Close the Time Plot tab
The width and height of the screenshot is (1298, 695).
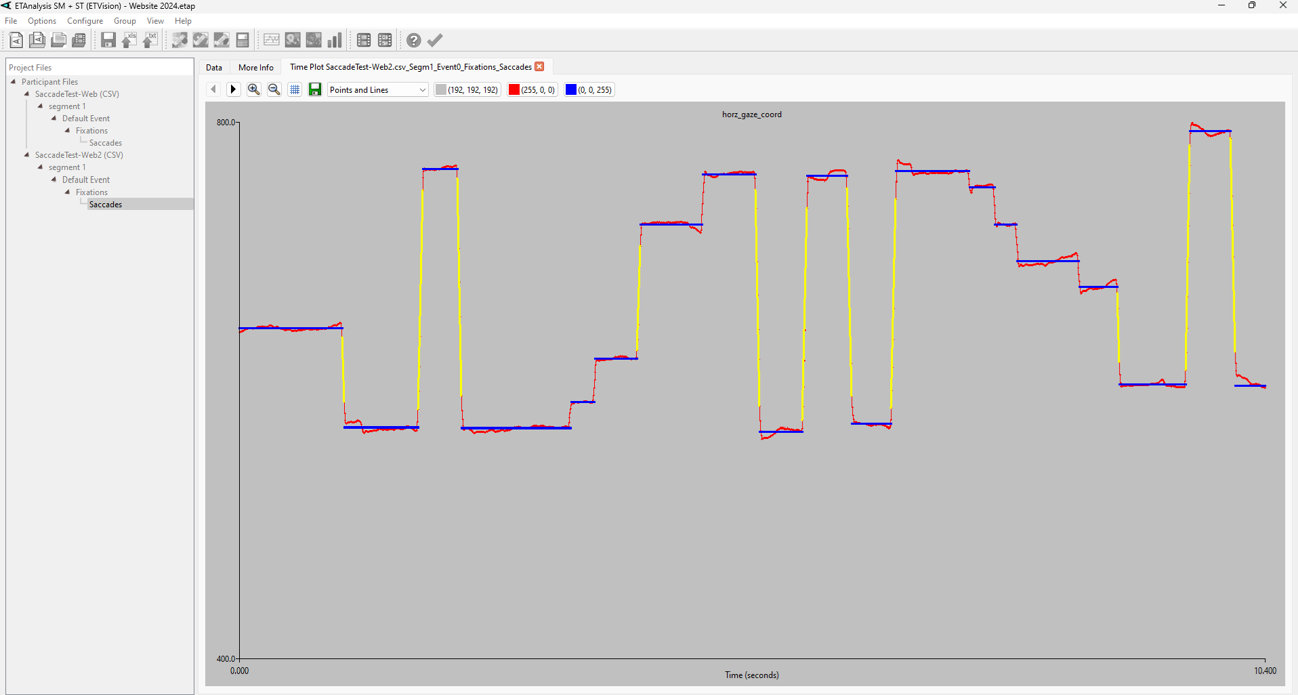539,66
